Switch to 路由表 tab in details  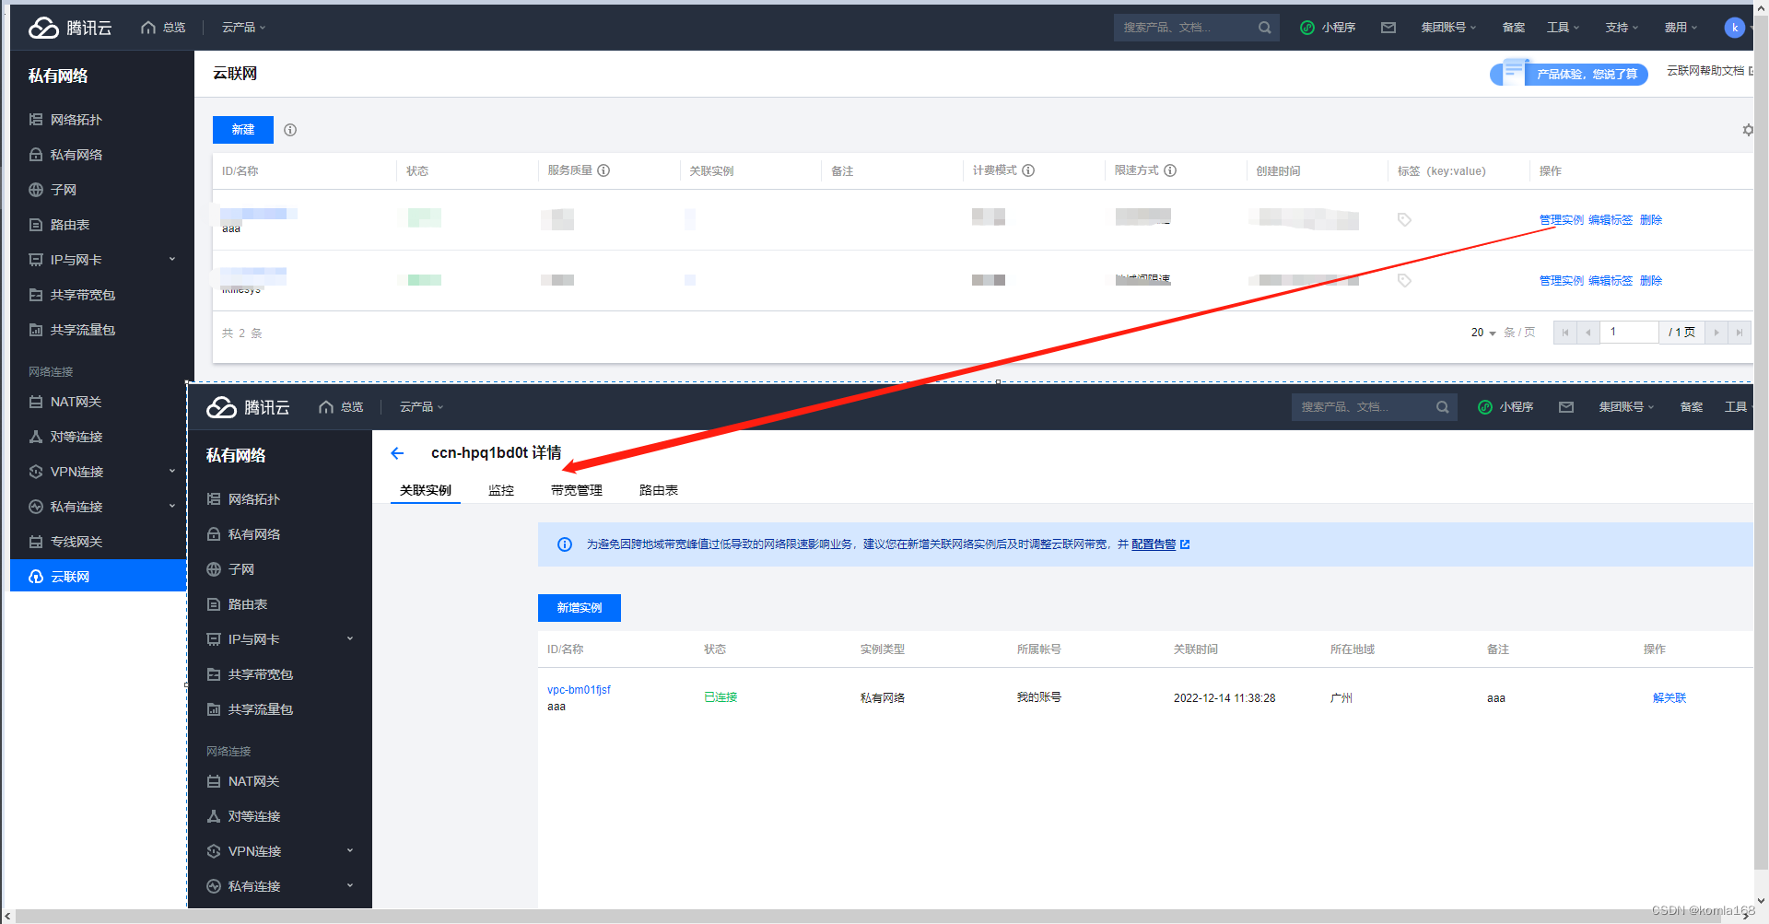(659, 490)
